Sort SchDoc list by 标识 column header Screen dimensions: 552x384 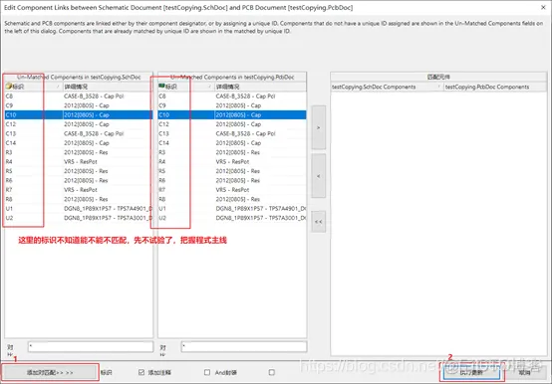[x=34, y=87]
